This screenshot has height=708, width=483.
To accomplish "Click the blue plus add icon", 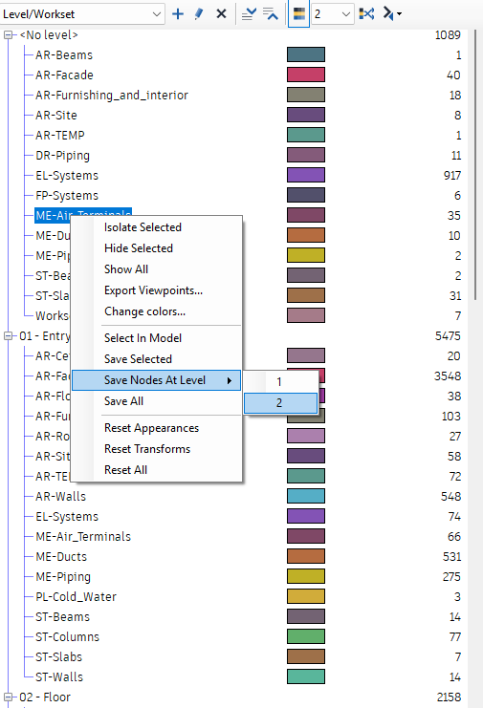I will coord(178,14).
